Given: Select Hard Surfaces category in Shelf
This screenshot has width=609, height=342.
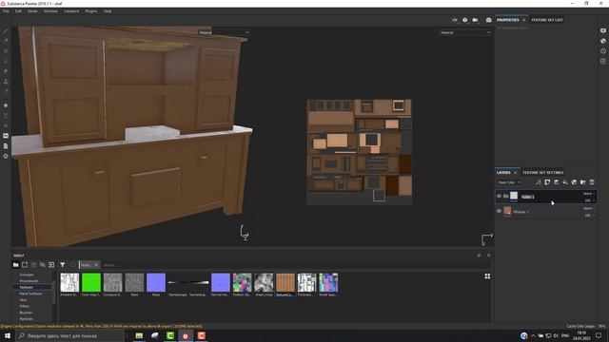Looking at the screenshot, I should (30, 294).
